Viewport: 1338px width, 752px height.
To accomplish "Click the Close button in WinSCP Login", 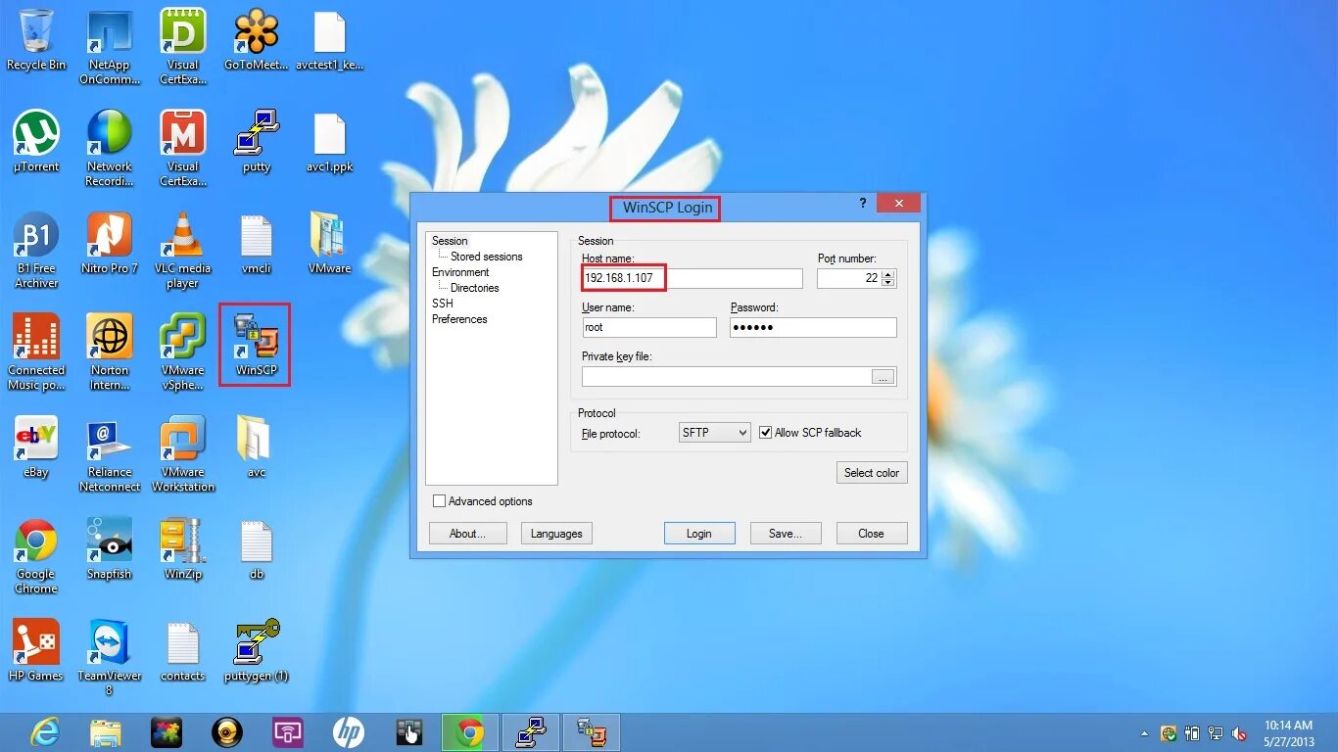I will tap(871, 534).
